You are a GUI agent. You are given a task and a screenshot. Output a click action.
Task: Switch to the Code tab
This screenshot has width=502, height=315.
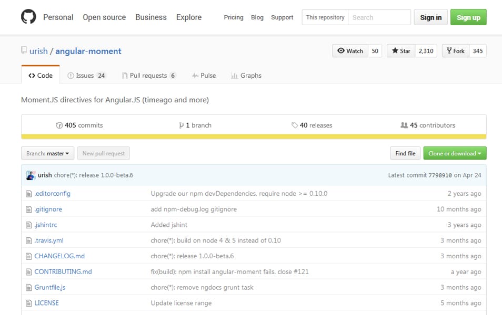41,76
